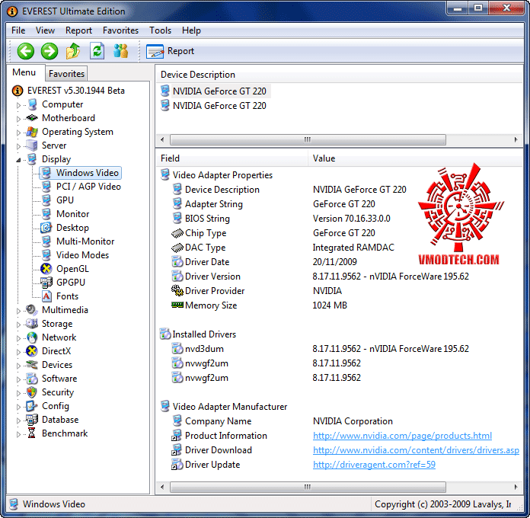
Task: Click the Storage drive icon
Action: coord(32,324)
